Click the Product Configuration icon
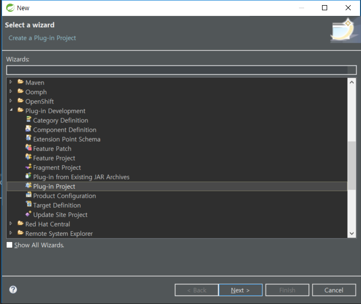 click(29, 195)
